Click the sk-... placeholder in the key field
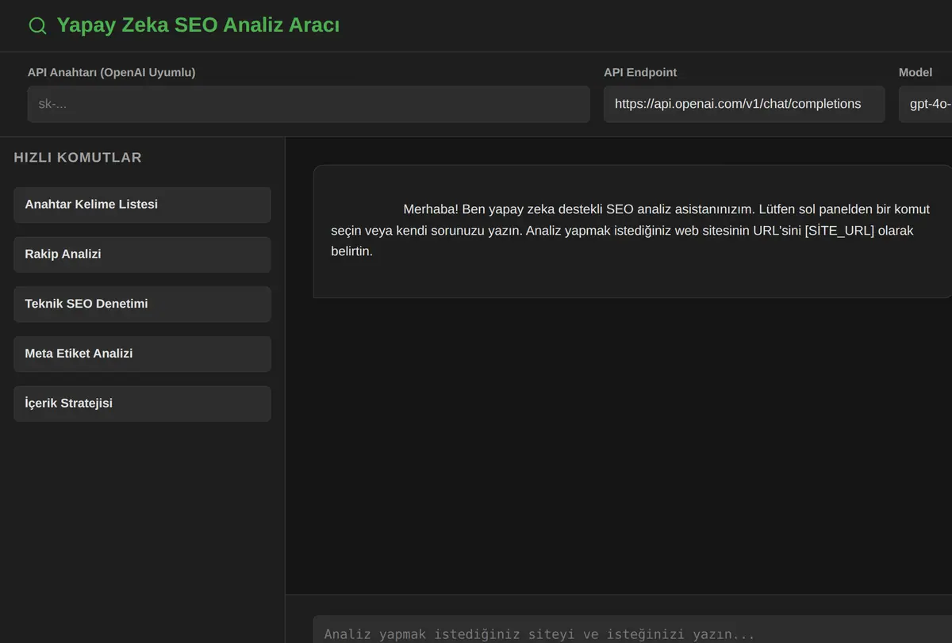Viewport: 952px width, 643px height. (52, 104)
